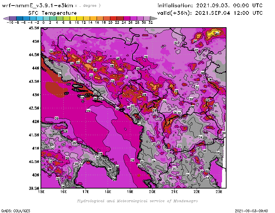Click the initialisation date '2021.09.03. 00:00 UTC'
Screen dimensions: 275x213
click(x=229, y=6)
